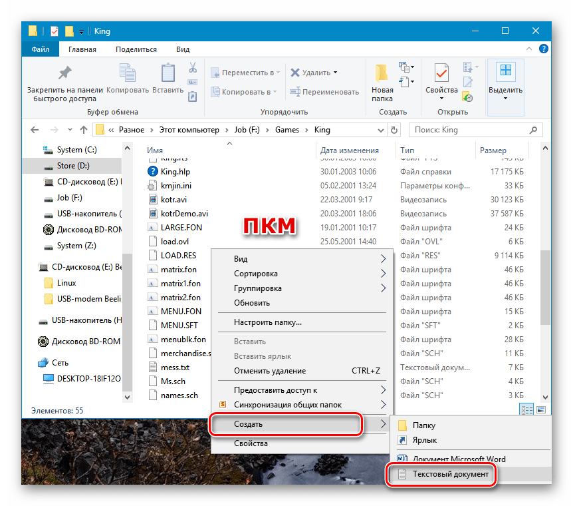Switch to details view in the status bar
573x506 pixels.
tap(527, 410)
